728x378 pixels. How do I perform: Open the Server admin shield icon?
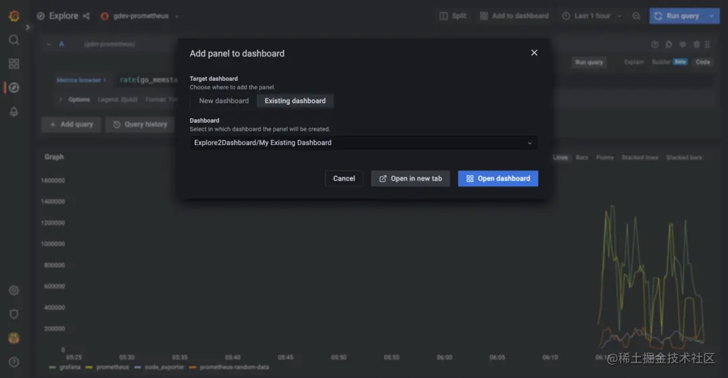click(14, 315)
